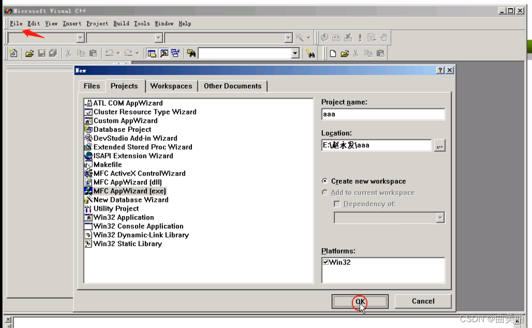Click the Find in Files binoculars icon
Image resolution: width=532 pixels, height=328 pixels.
tap(191, 53)
